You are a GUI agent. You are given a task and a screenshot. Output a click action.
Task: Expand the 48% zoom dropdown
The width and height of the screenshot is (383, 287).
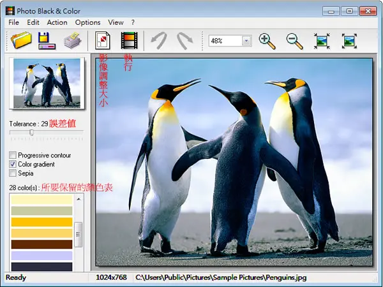tap(246, 41)
